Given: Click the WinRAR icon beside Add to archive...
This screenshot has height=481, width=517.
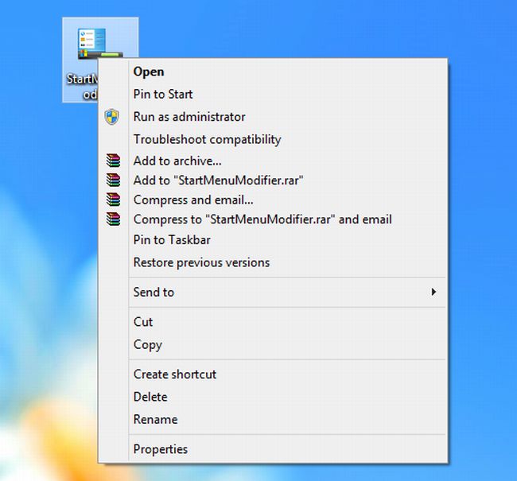Looking at the screenshot, I should point(113,161).
